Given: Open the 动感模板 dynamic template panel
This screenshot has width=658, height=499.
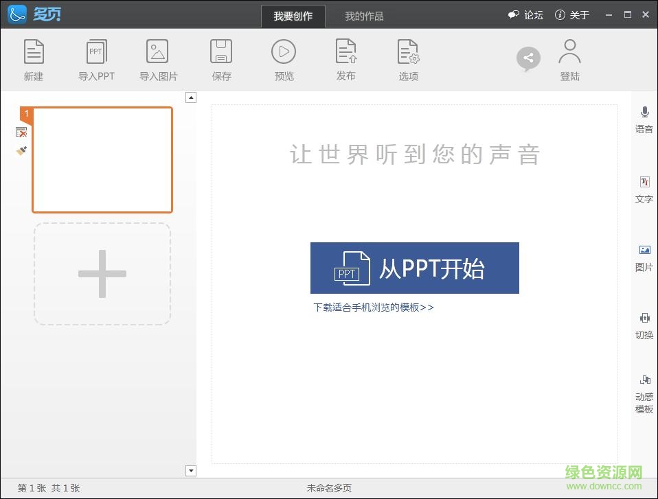Looking at the screenshot, I should point(644,380).
